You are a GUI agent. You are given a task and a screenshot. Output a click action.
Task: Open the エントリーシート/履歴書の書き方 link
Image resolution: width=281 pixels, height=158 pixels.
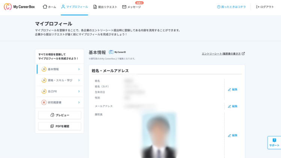point(221,54)
